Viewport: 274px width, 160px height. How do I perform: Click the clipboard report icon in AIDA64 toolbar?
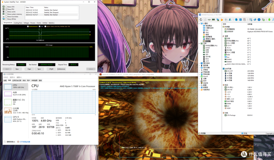[x=226, y=20]
